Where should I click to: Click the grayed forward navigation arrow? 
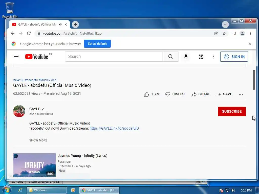coord(21,33)
